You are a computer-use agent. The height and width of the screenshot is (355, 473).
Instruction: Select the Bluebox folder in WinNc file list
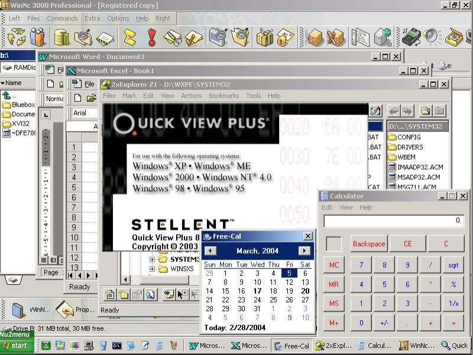[19, 105]
